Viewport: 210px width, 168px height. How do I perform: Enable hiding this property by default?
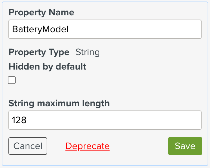pyautogui.click(x=12, y=80)
